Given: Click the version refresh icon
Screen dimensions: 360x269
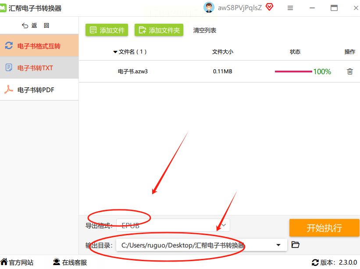Looking at the screenshot, I should pos(315,262).
